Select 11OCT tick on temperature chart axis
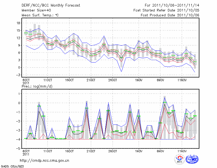This screenshot has height=168, width=217. [47, 80]
